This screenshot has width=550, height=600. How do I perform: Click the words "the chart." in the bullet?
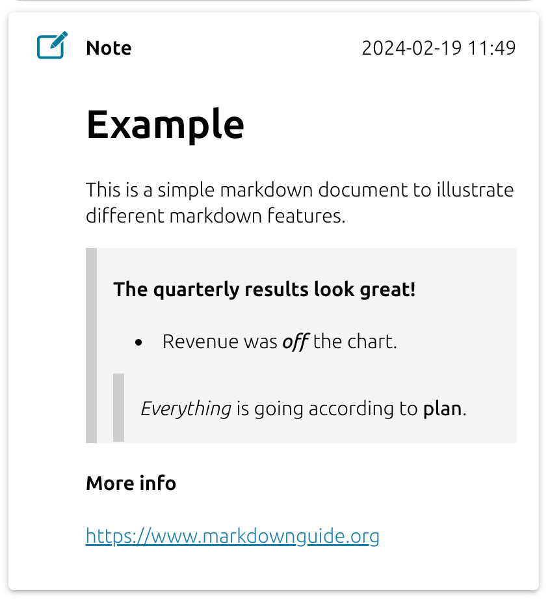[355, 342]
